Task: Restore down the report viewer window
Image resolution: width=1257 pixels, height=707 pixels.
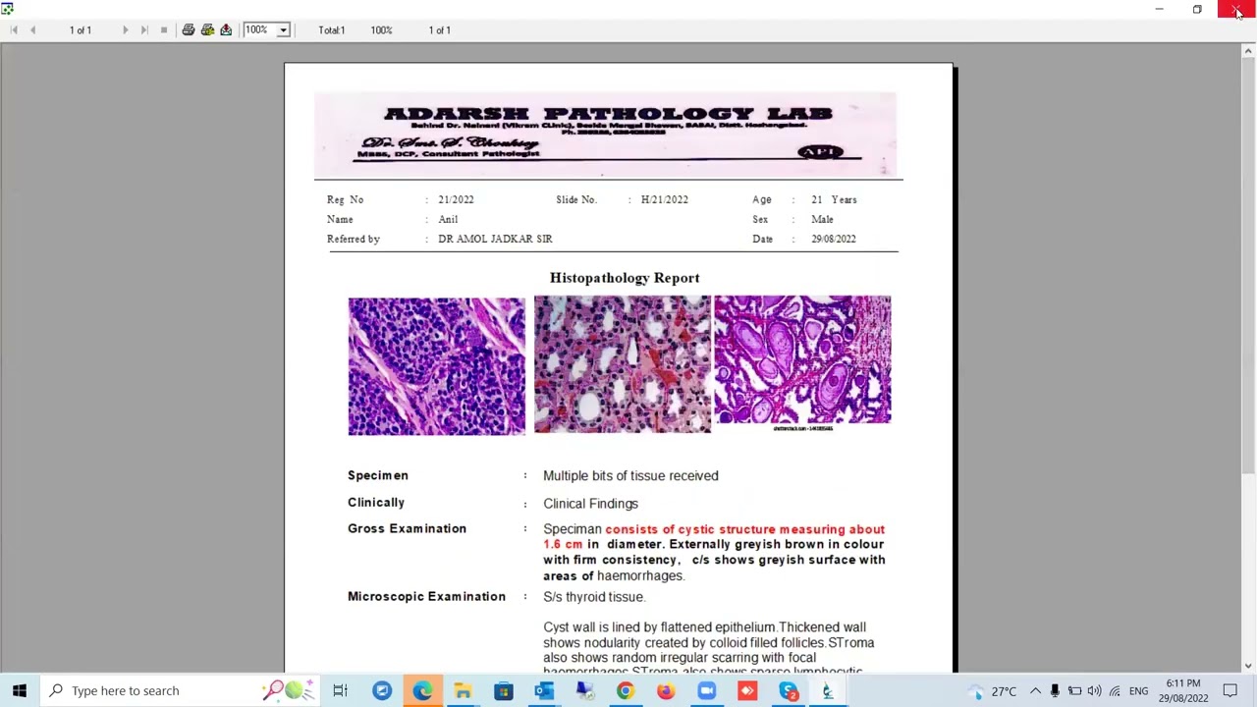Action: click(x=1197, y=9)
